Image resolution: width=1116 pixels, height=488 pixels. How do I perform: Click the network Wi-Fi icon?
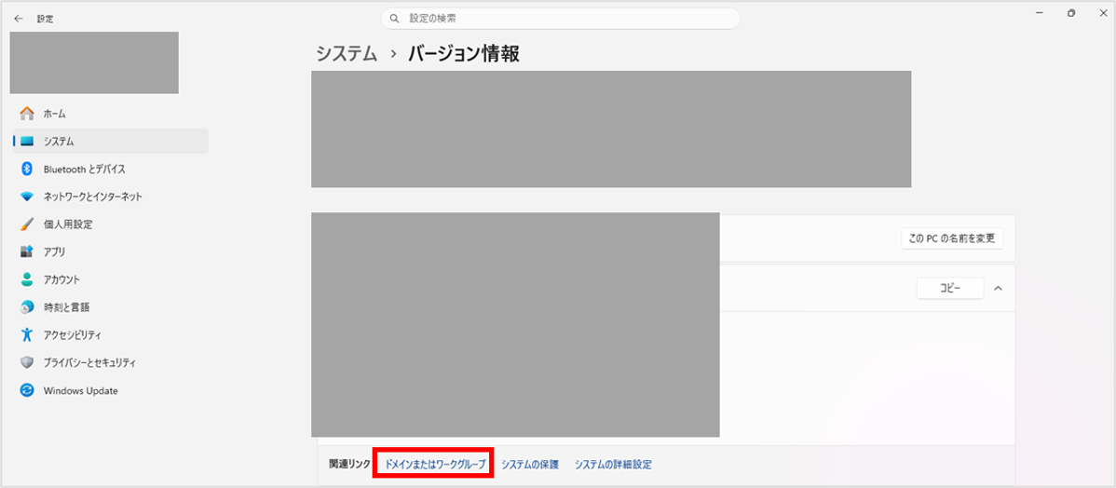27,197
